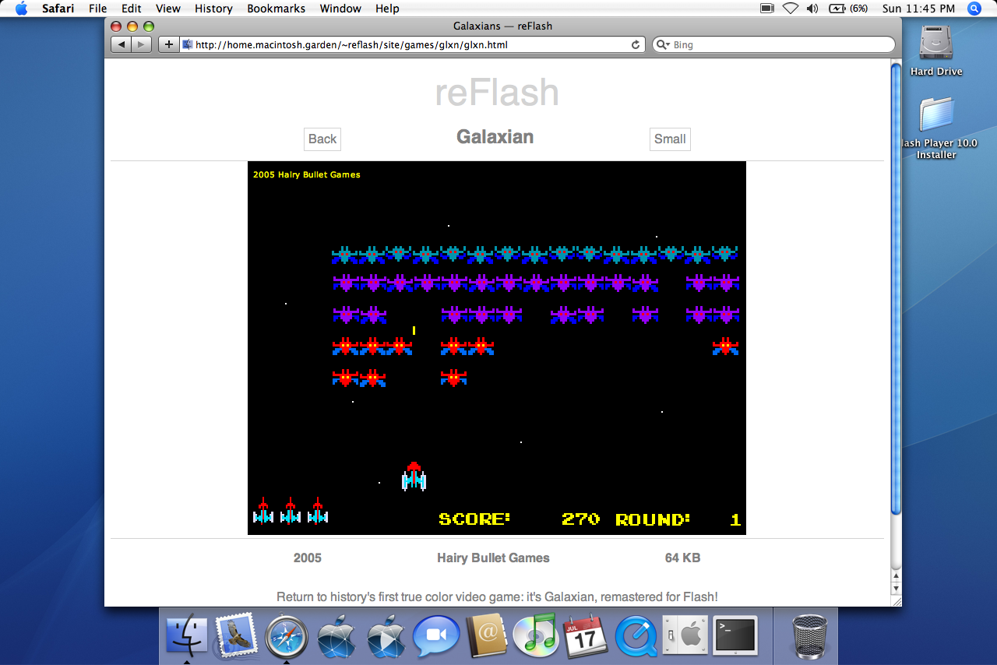Open System Preferences from the Dock

point(684,636)
